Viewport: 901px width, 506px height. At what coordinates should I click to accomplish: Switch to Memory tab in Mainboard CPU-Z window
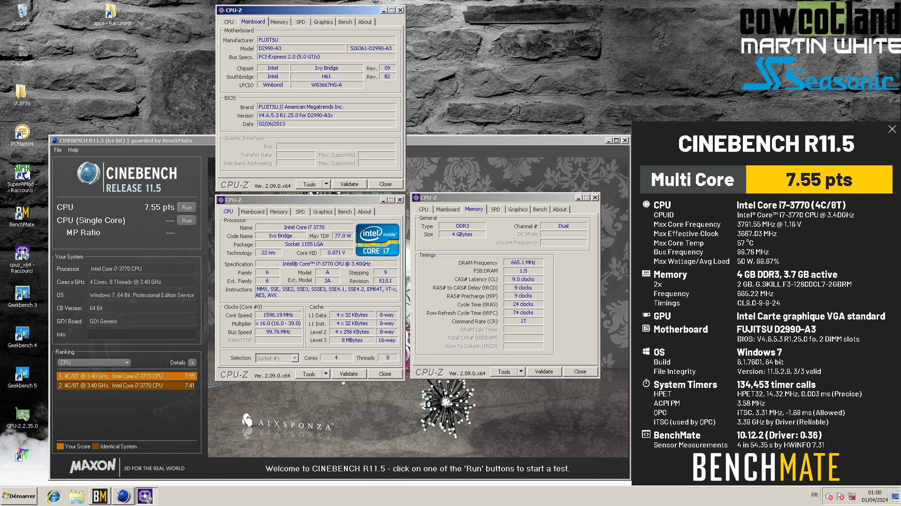tap(279, 22)
